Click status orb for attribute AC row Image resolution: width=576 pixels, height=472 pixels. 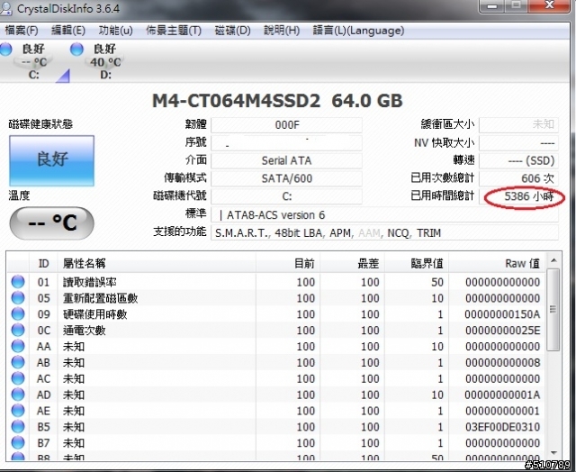(x=18, y=378)
